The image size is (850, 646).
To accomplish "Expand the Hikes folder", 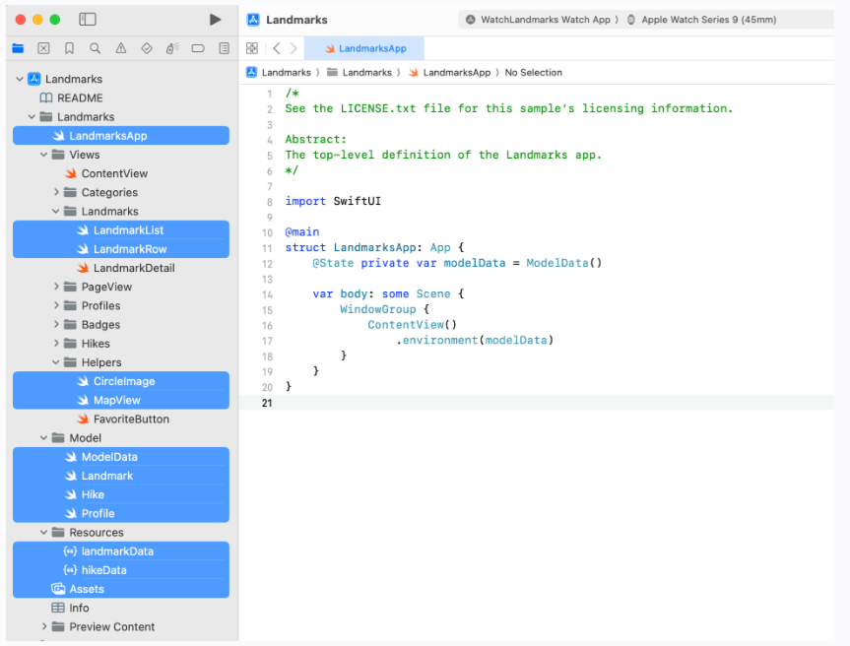I will [56, 344].
